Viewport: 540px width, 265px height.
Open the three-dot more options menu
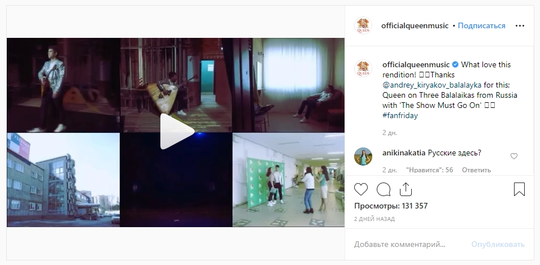tap(520, 26)
